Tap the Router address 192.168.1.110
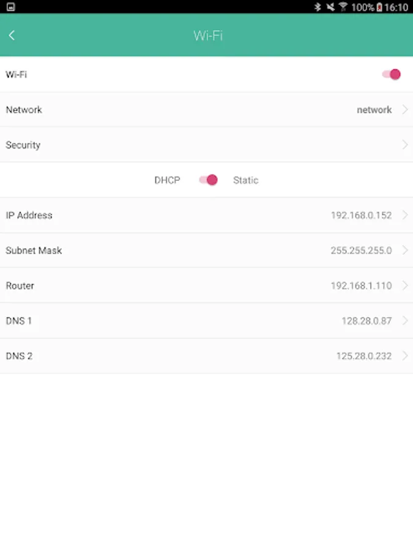The height and width of the screenshot is (550, 413). click(361, 285)
